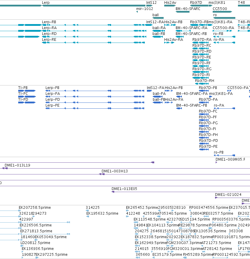This screenshot has width=250, height=259.
Task: Click the BM-40-SPARC gene label
Action: coord(188,9)
